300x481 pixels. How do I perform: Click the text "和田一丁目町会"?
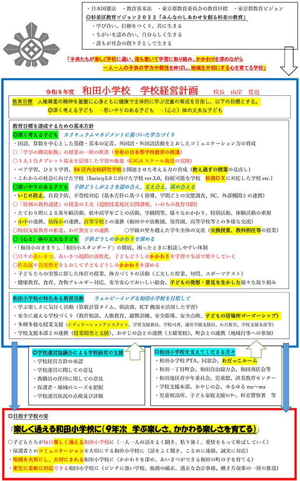click(177, 369)
